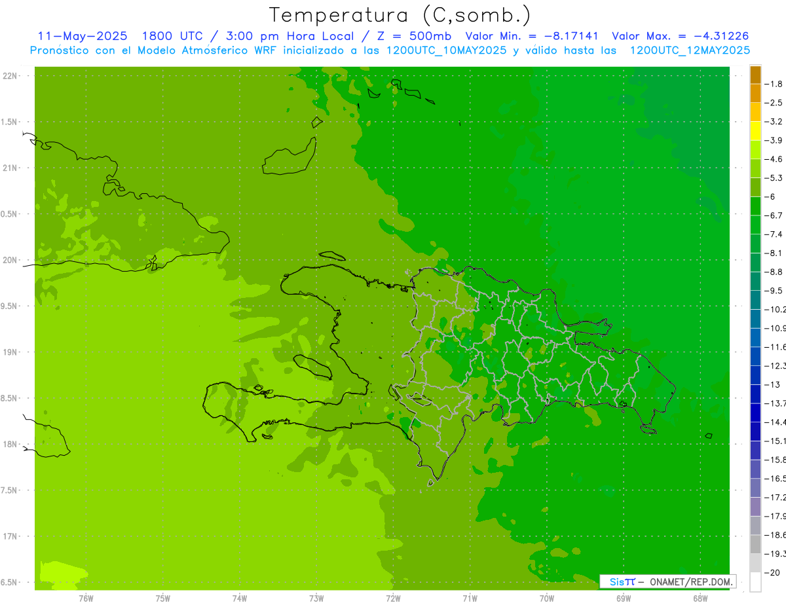Viewport: 786px width, 607px height.
Task: Click '3:00 pm Hora Local' text
Action: [290, 36]
